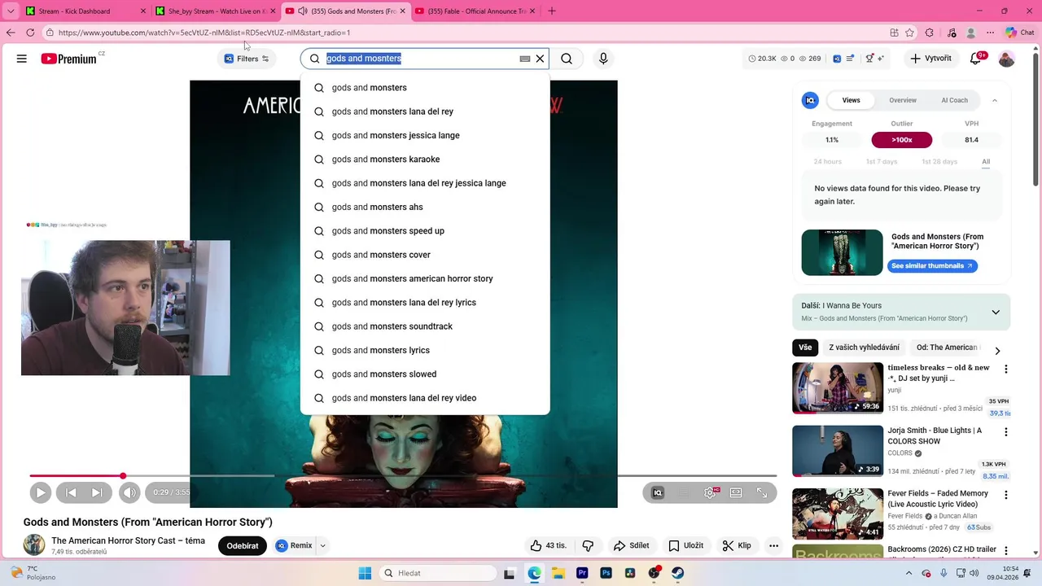Share via the Sdílet button

tap(631, 545)
